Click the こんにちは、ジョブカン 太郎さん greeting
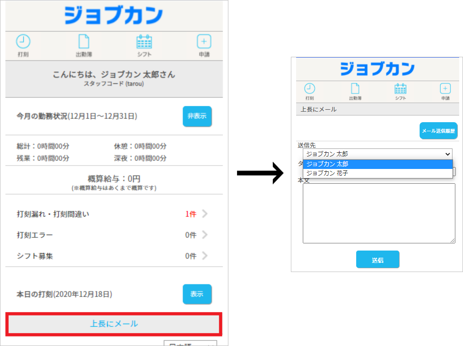 click(114, 74)
